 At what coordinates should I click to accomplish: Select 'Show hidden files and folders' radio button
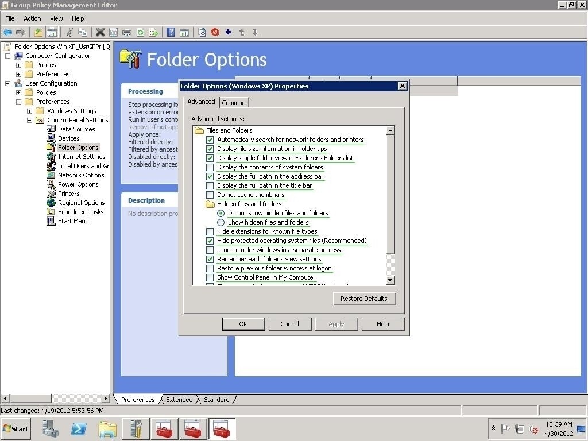[x=221, y=222]
